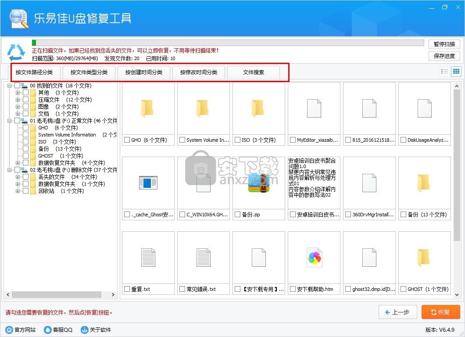Viewport: 465px width, 337px height.
Task: Select 备份.zip archive icon
Action: (258, 183)
